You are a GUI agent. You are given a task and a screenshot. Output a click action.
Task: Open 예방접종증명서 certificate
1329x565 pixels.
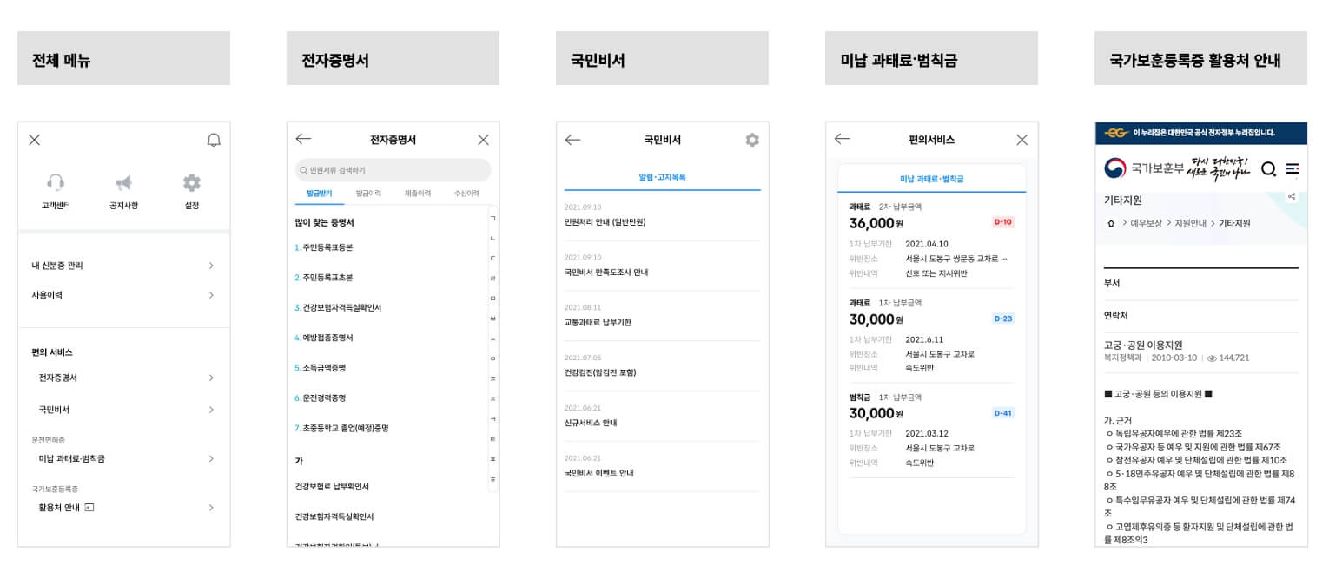324,338
